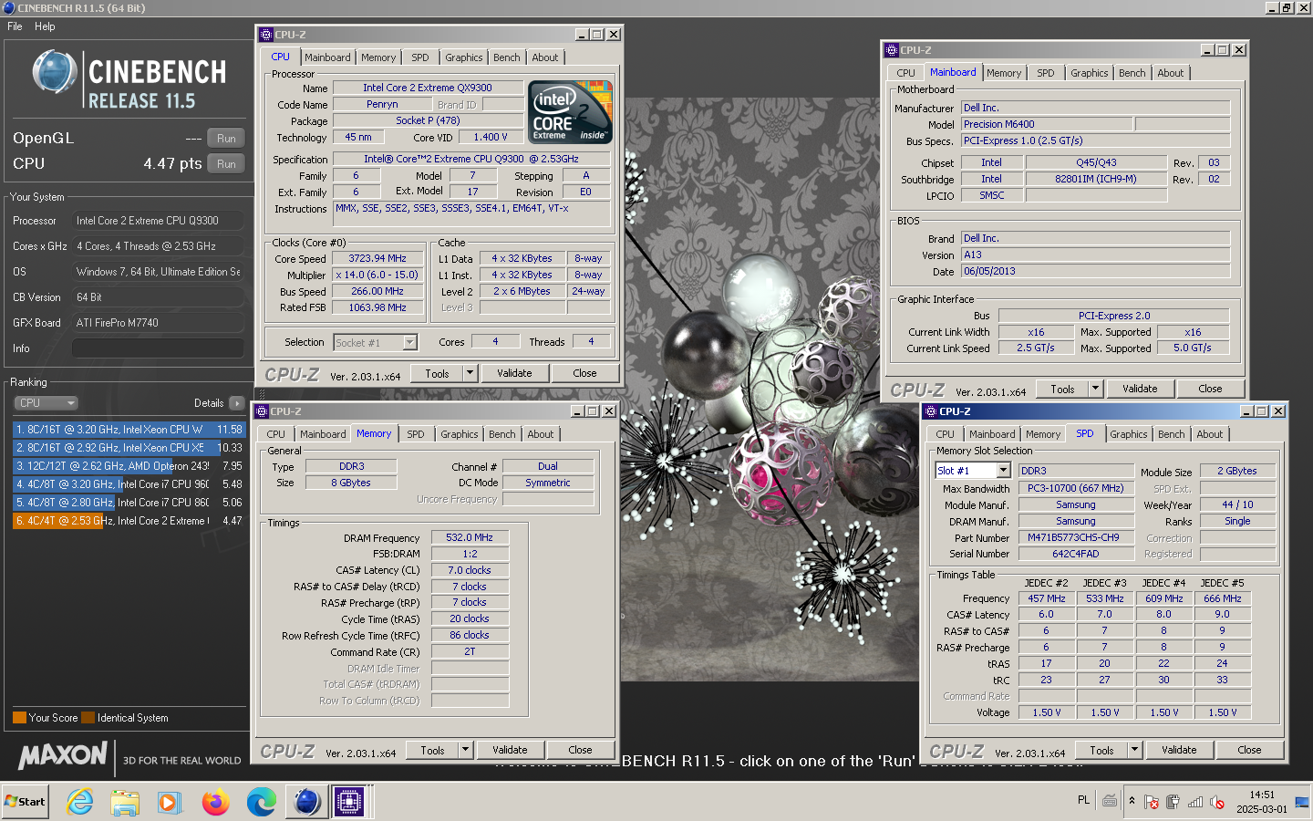This screenshot has height=821, width=1313.
Task: Click CPU-Z title icon in Mainboard window
Action: coord(892,50)
